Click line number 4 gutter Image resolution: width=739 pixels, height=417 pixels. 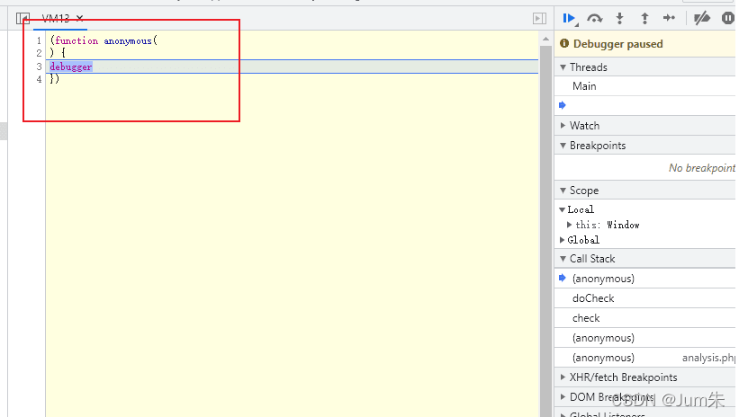pyautogui.click(x=39, y=79)
